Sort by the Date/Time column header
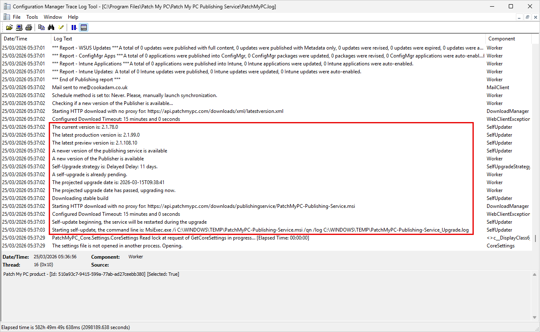This screenshot has height=332, width=540. click(25, 39)
